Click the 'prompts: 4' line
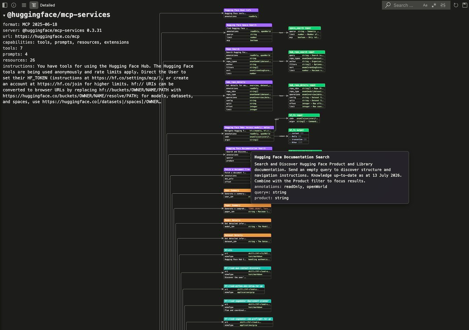Viewport: 469px width, 330px height. coord(15,54)
